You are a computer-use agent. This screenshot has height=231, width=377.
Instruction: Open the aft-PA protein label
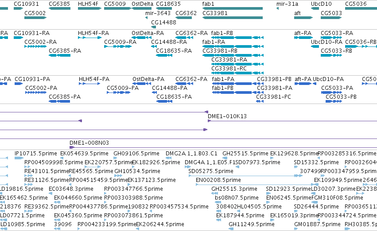coord(303,79)
